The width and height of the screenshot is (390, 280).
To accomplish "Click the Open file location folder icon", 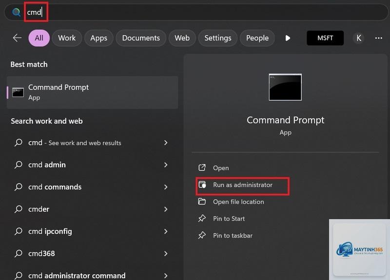I will (202, 201).
